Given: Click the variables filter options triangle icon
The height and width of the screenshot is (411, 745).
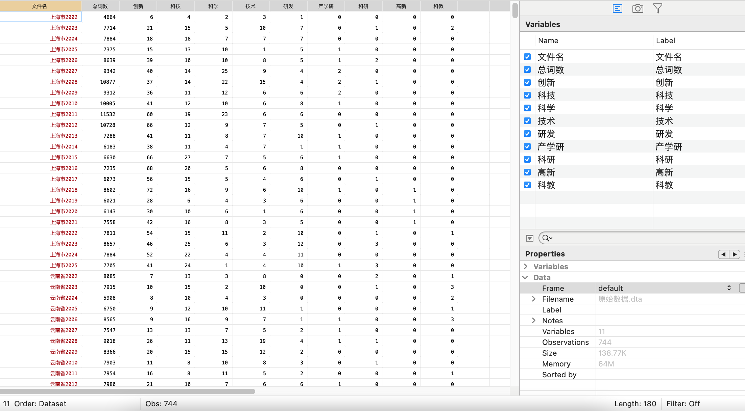Looking at the screenshot, I should coord(530,238).
